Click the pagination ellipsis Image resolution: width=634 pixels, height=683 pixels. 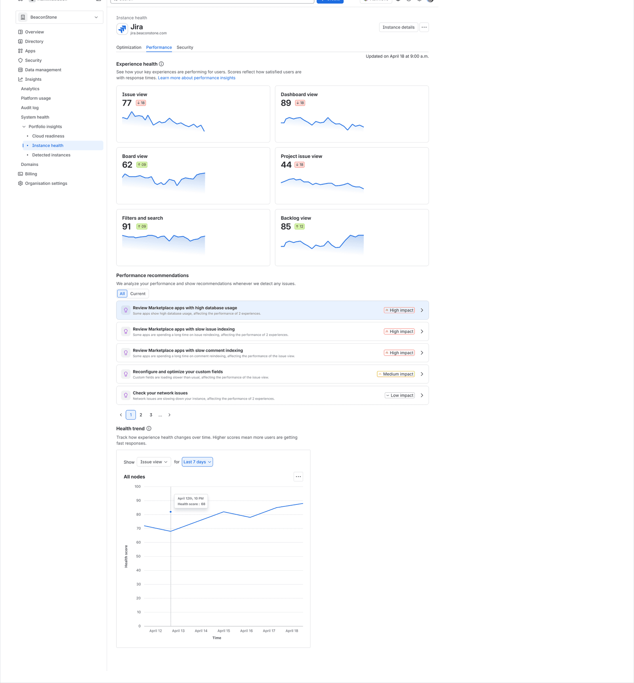pyautogui.click(x=160, y=415)
